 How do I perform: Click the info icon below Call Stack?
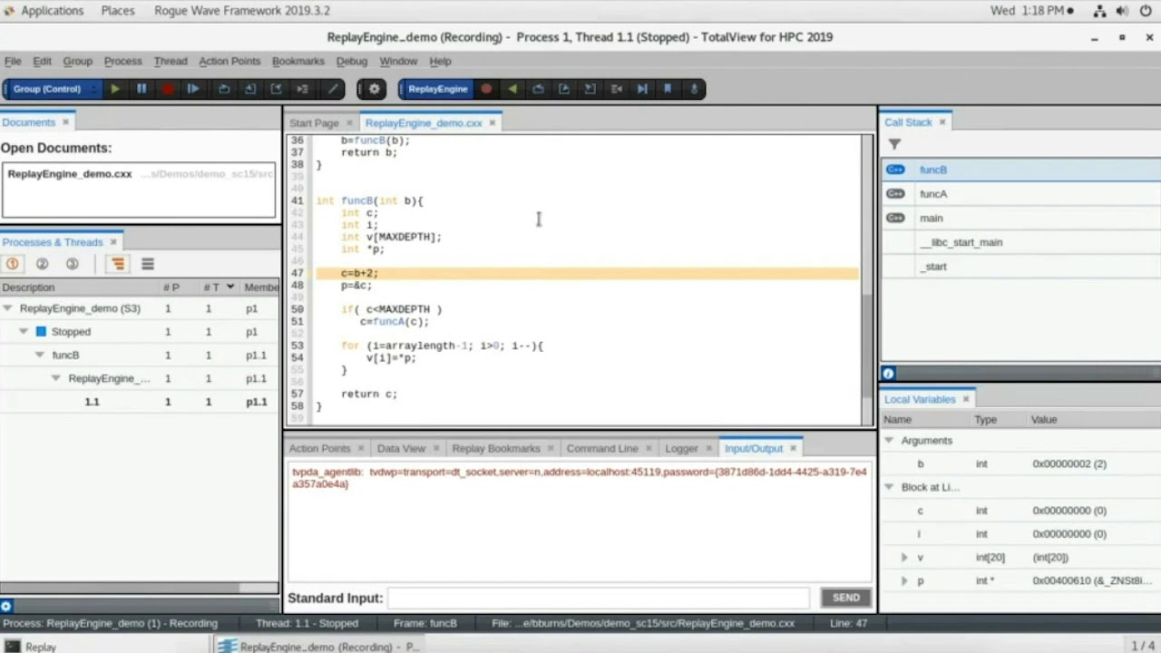pyautogui.click(x=888, y=374)
